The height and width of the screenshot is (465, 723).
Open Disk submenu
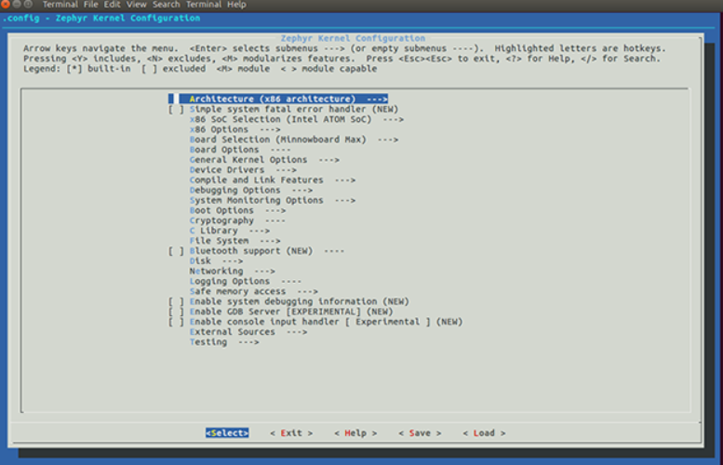point(216,261)
